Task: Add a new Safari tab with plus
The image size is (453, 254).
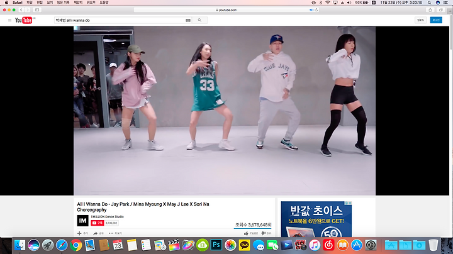Action: tap(450, 11)
